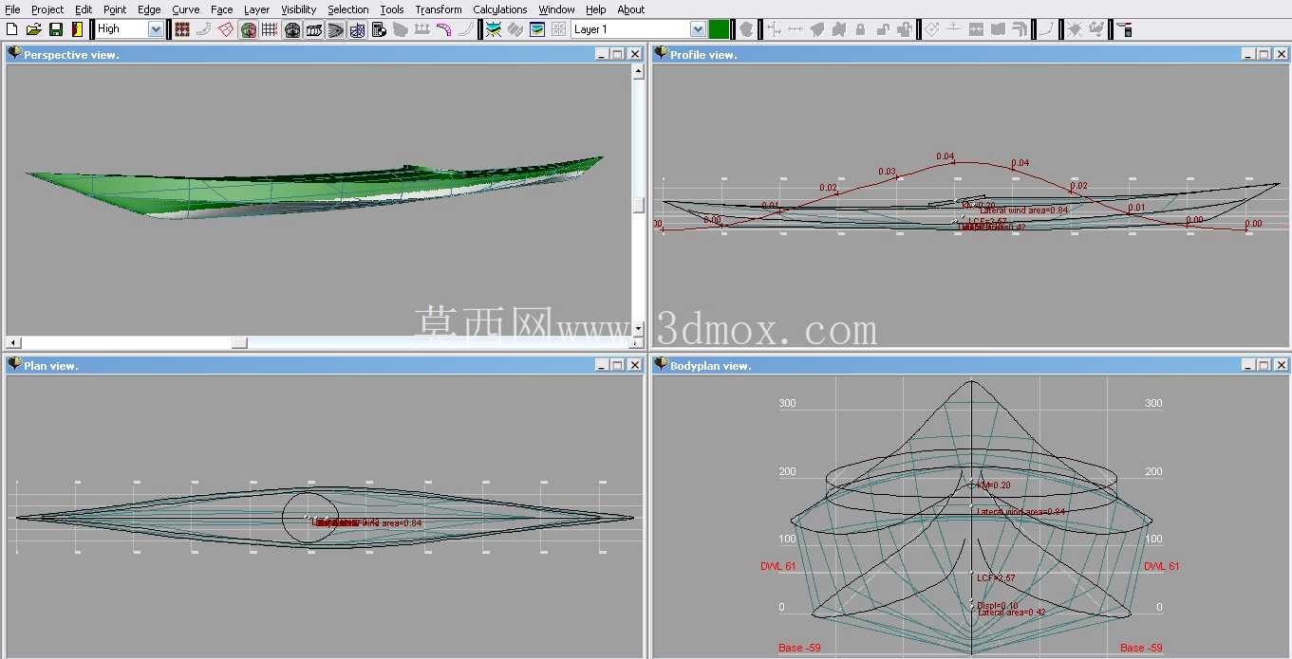Image resolution: width=1292 pixels, height=659 pixels.
Task: Open the Transform menu
Action: point(439,9)
